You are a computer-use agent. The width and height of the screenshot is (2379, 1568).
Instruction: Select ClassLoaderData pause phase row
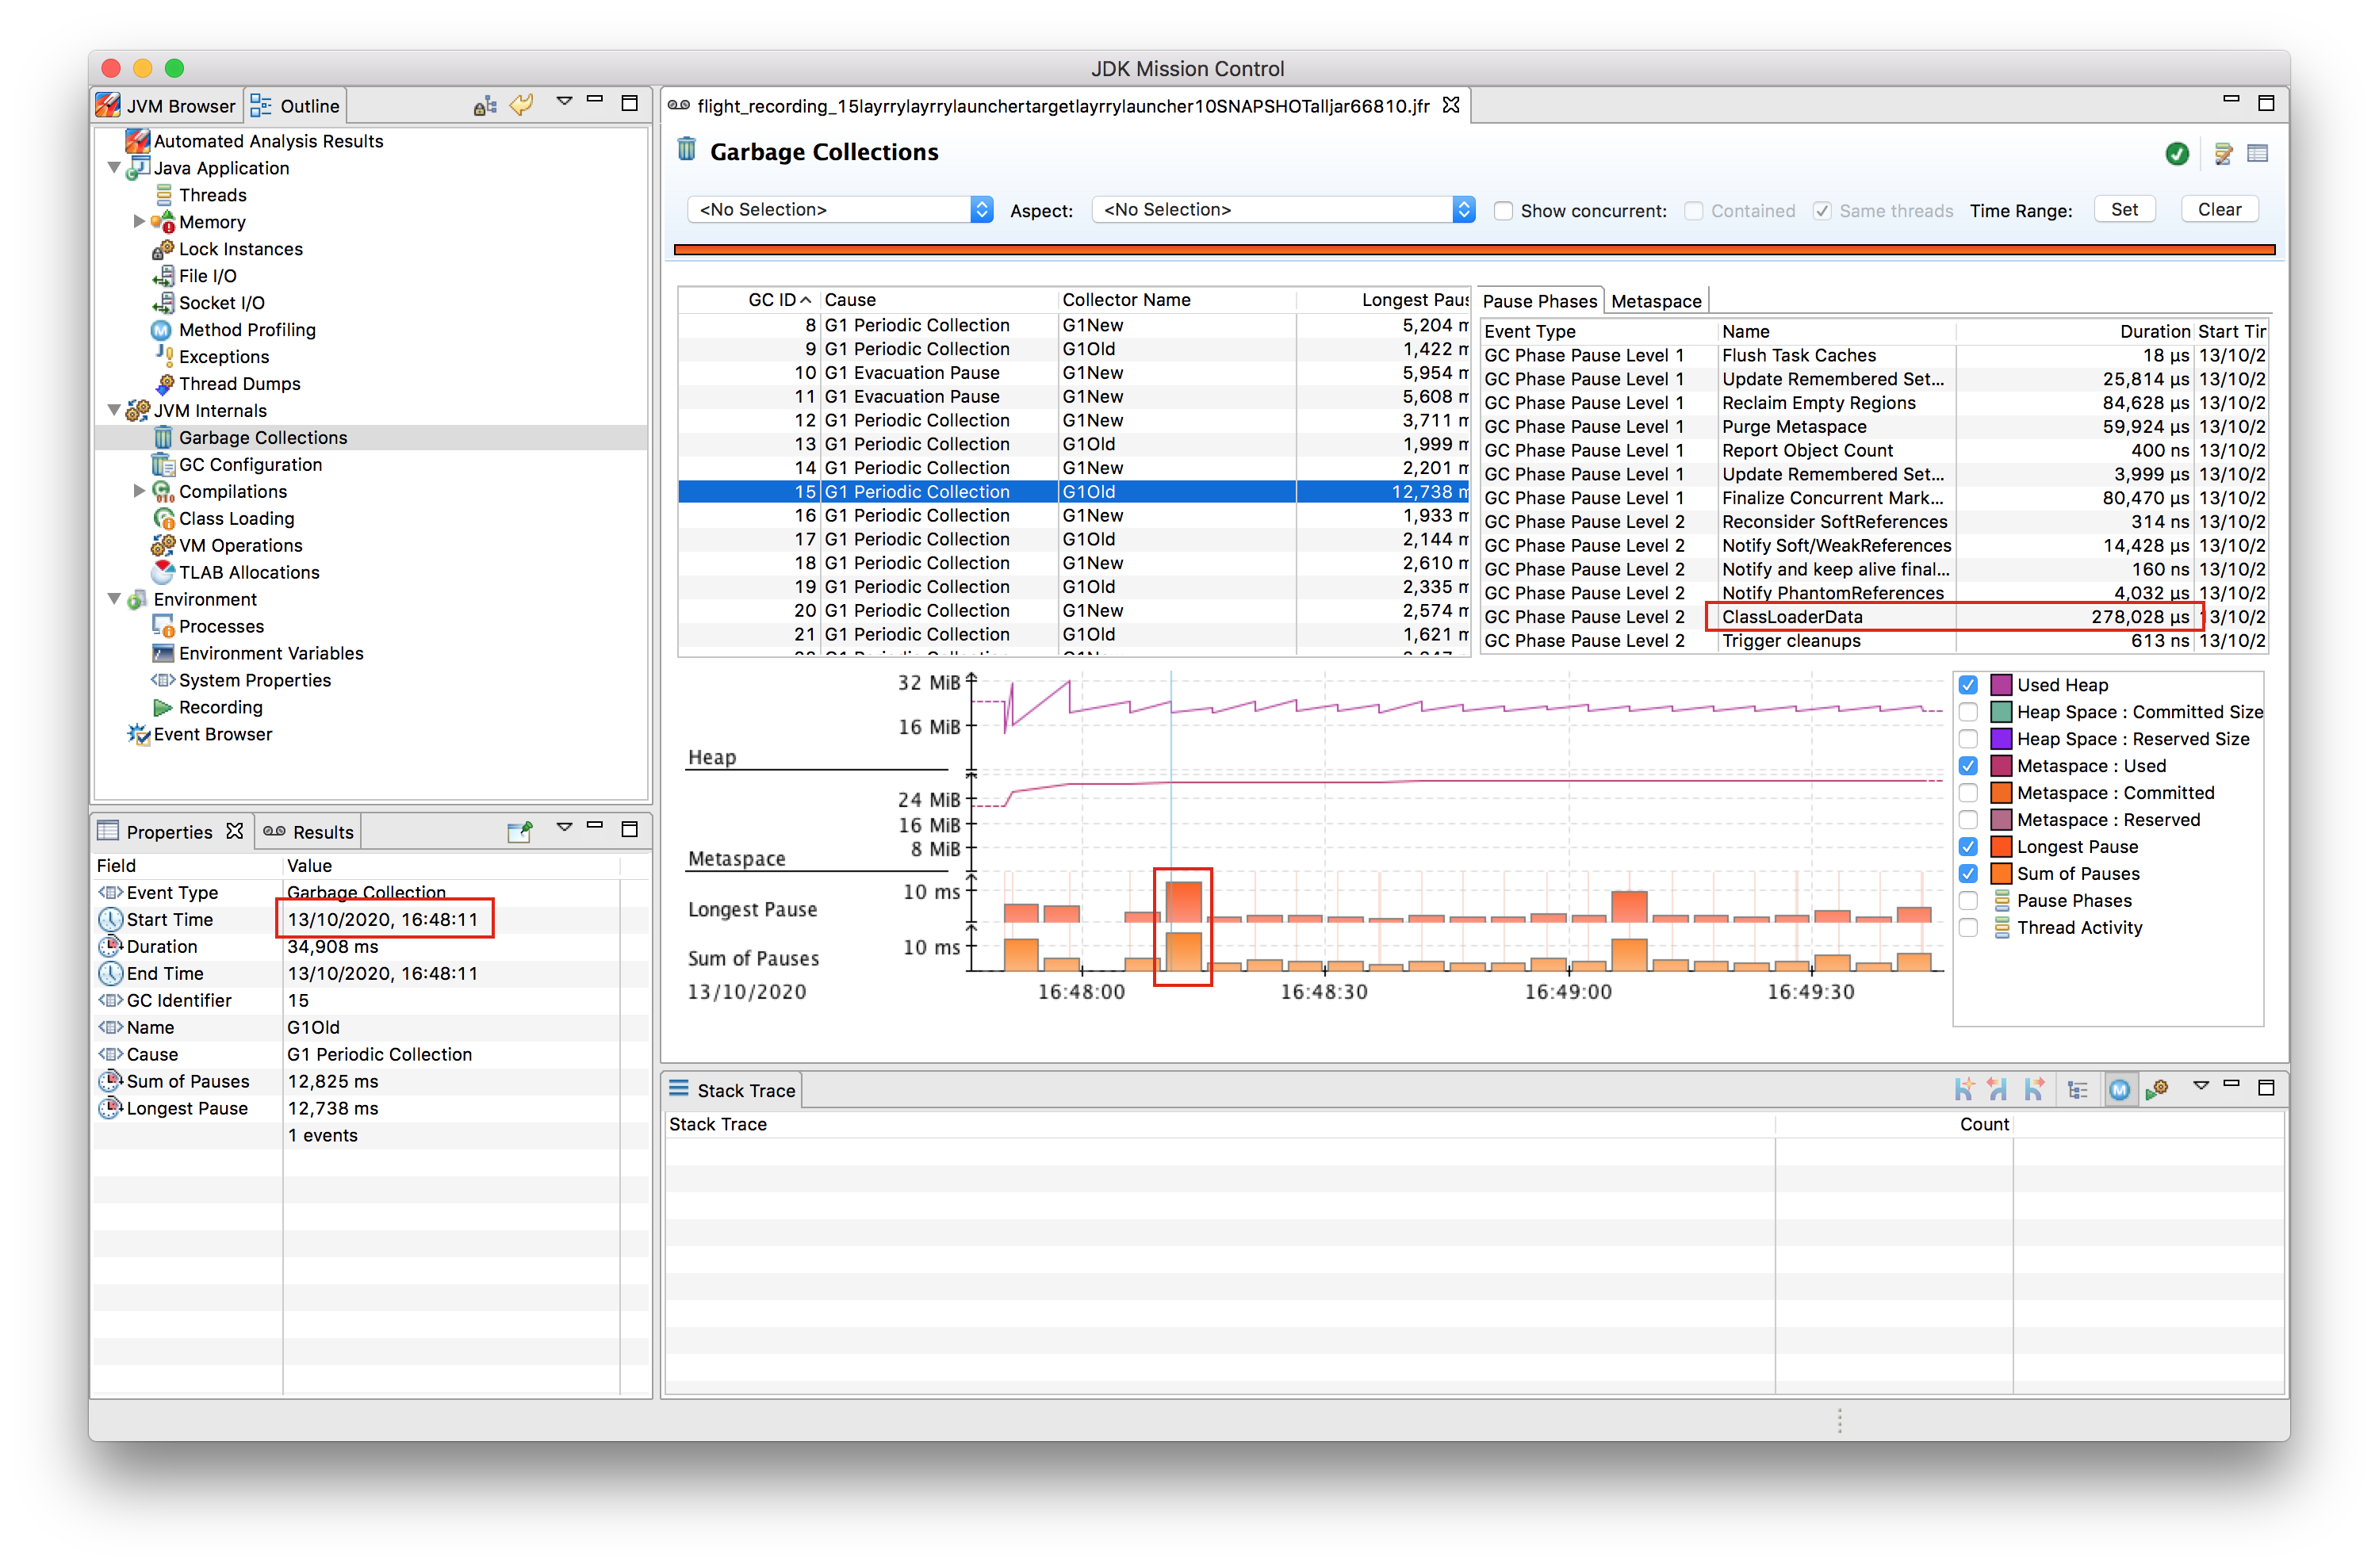(x=1873, y=617)
